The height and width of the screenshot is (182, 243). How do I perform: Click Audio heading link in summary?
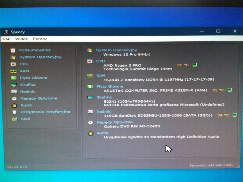[102, 133]
